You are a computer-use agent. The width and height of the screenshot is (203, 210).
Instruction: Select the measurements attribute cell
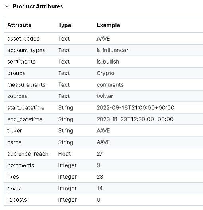coord(26,85)
